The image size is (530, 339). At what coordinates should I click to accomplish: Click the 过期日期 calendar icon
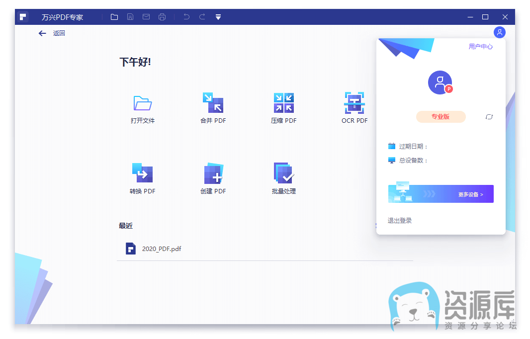(x=392, y=146)
